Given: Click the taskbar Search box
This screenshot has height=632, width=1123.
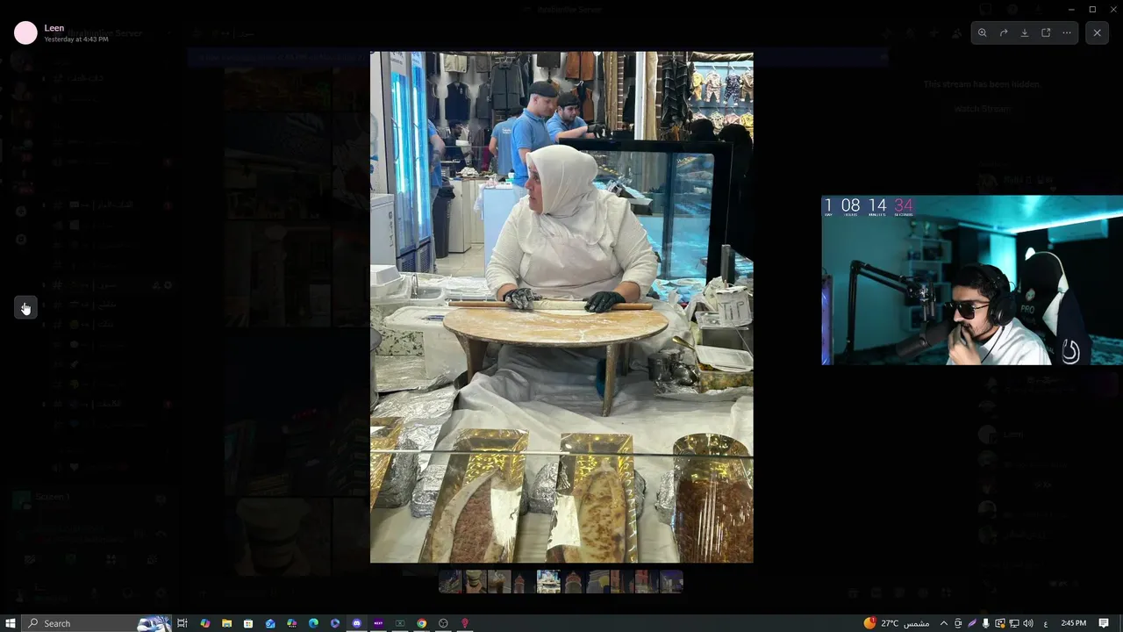Looking at the screenshot, I should coord(97,623).
